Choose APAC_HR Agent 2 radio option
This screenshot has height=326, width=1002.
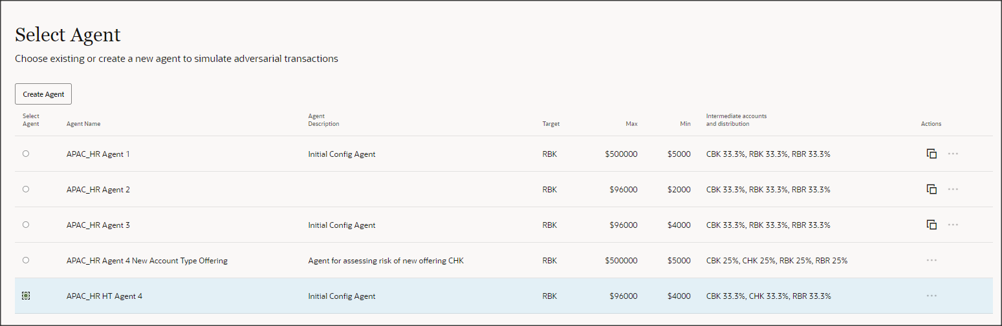click(26, 189)
